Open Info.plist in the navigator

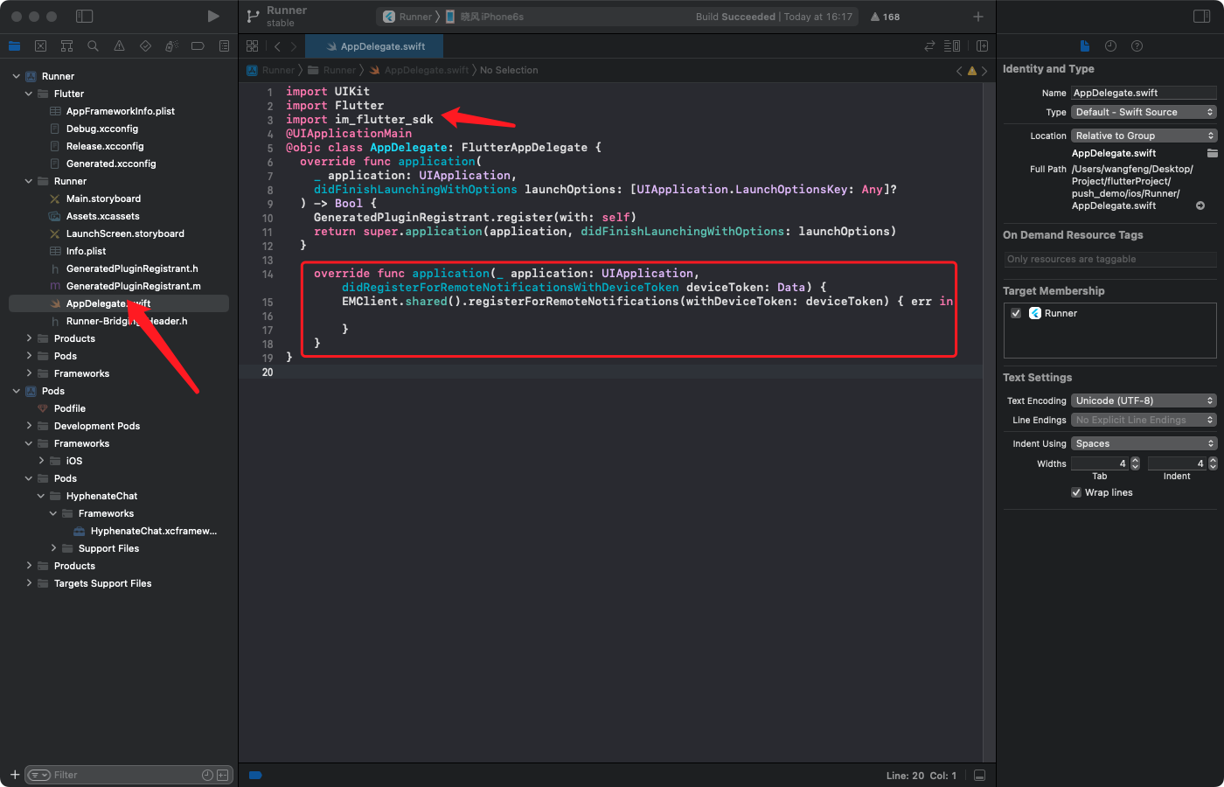[86, 251]
